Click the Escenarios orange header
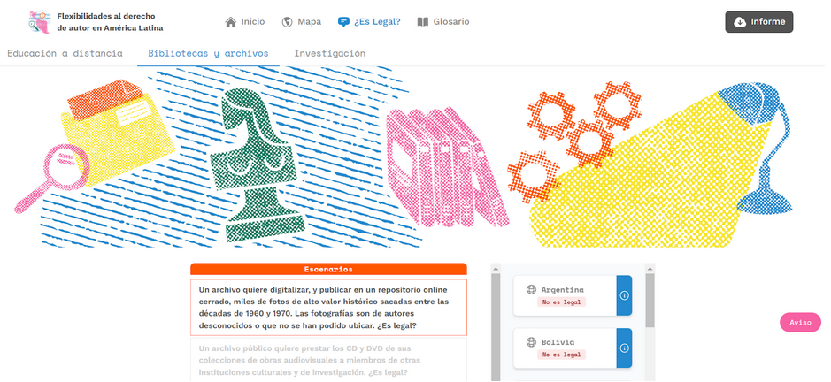The width and height of the screenshot is (831, 382). pos(328,269)
